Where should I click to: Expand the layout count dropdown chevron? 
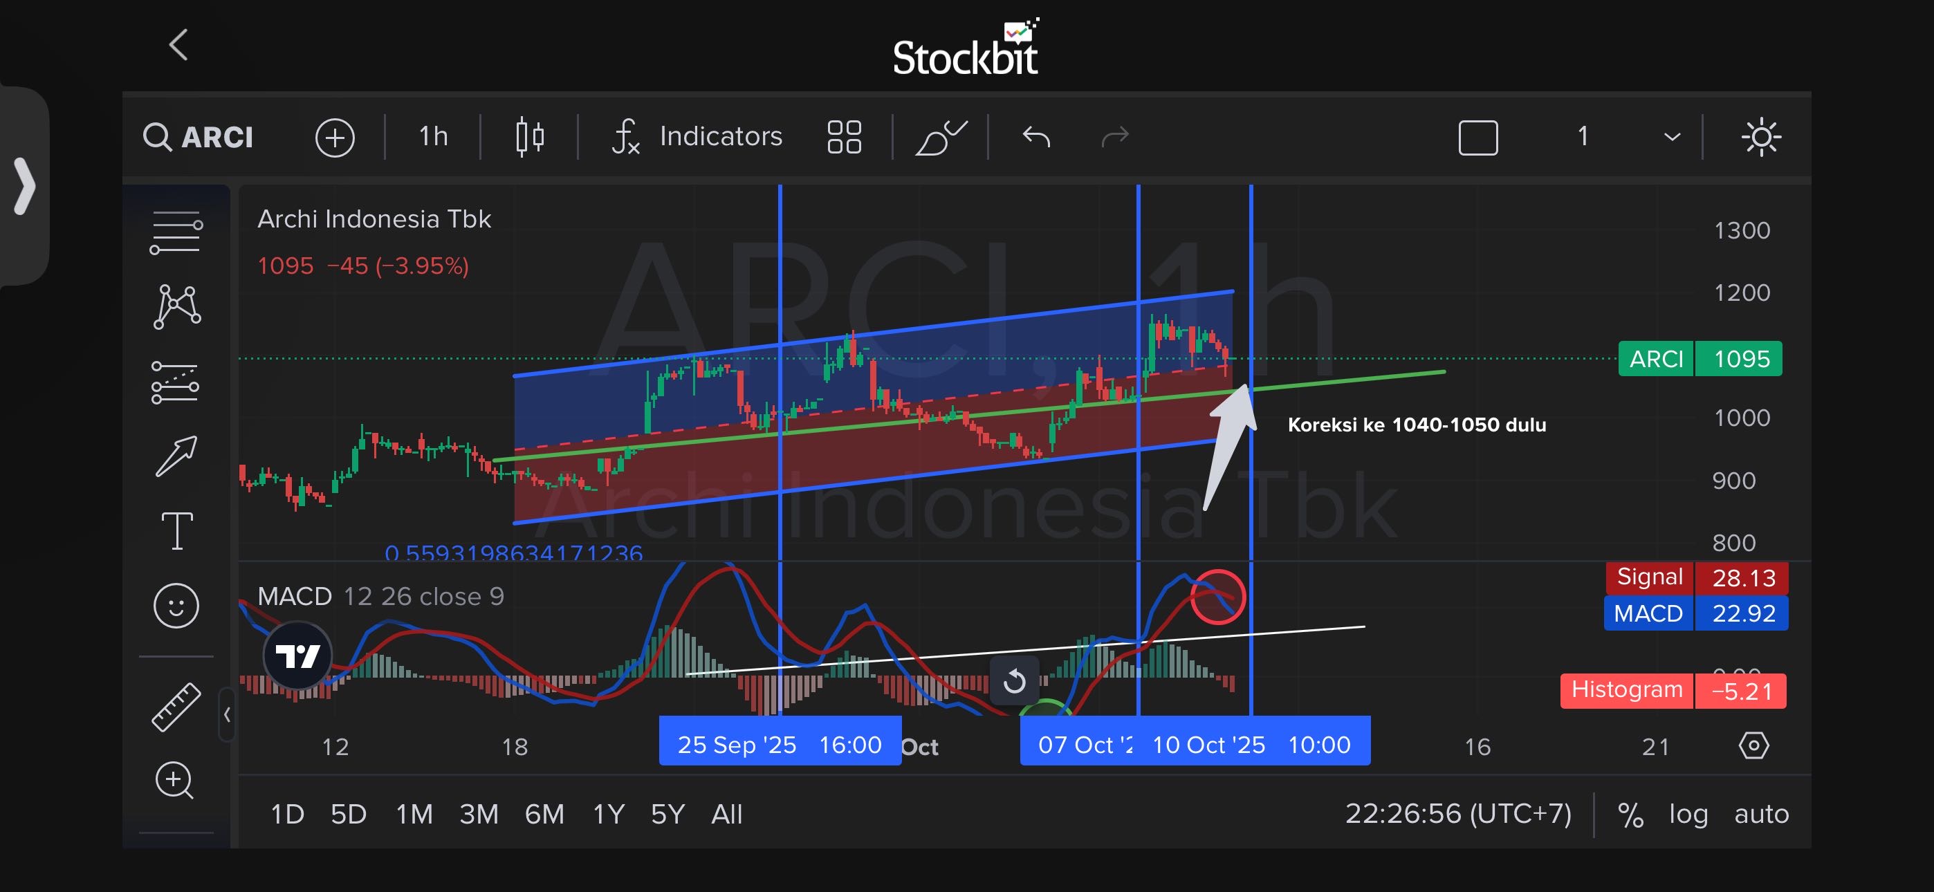pos(1672,137)
